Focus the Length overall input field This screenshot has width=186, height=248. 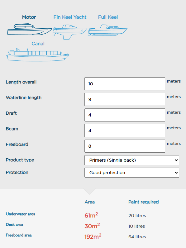click(x=125, y=84)
